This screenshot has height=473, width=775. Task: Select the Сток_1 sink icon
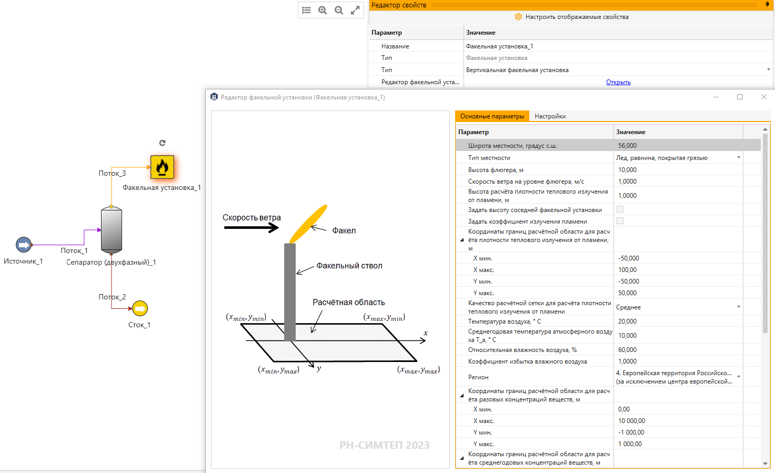(140, 308)
